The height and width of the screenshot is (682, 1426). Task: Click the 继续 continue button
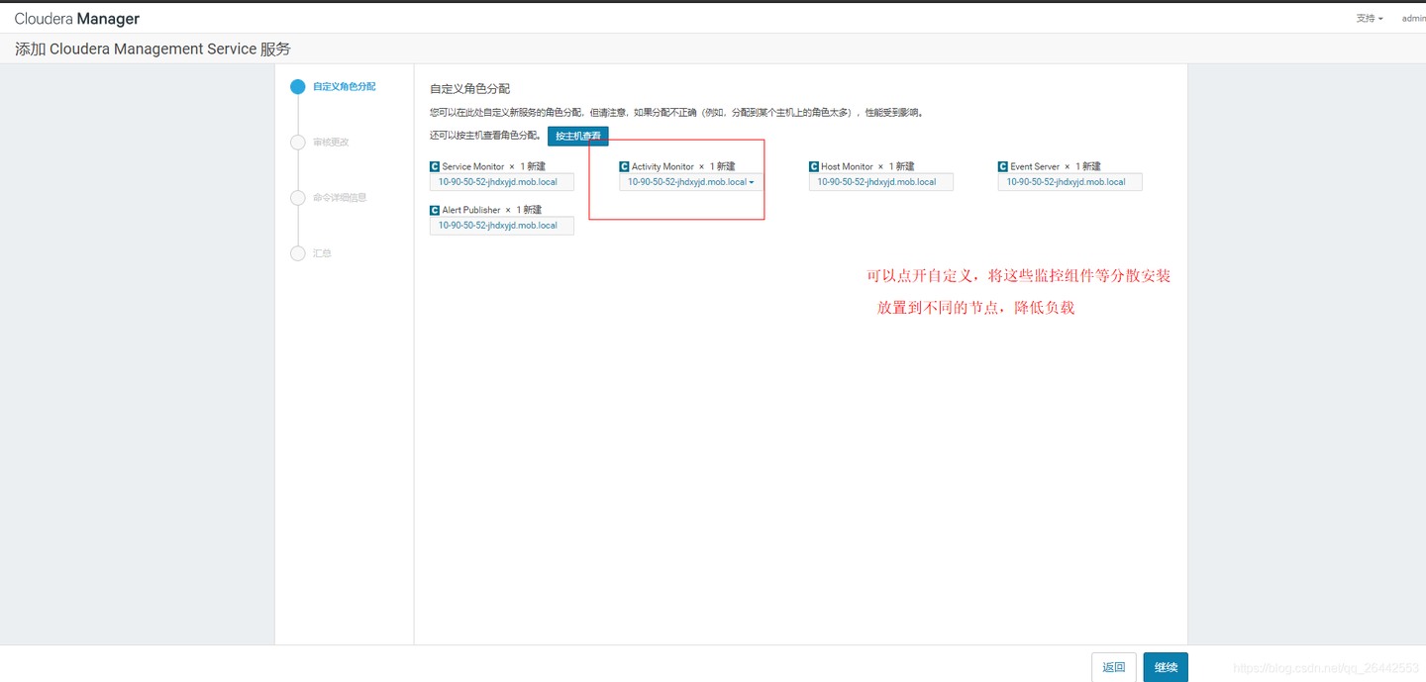1165,667
